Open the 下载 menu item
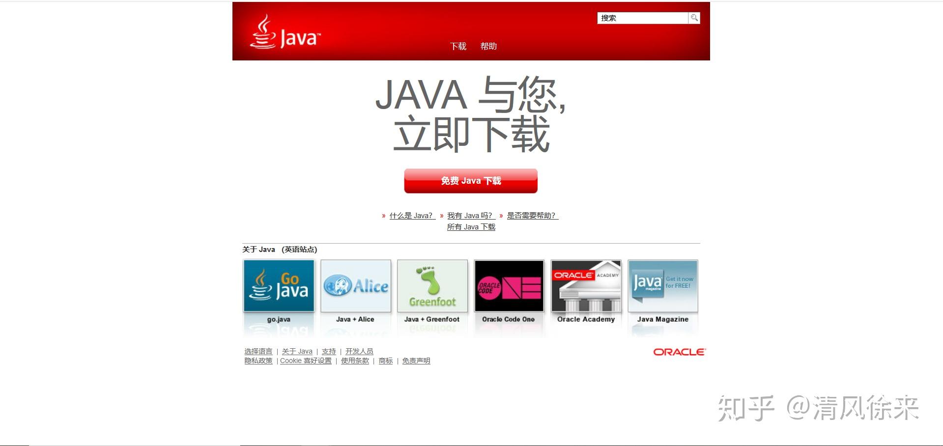943x446 pixels. coord(458,46)
